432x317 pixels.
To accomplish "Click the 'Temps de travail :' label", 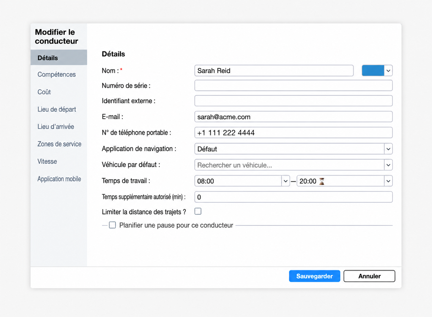I will pos(126,181).
